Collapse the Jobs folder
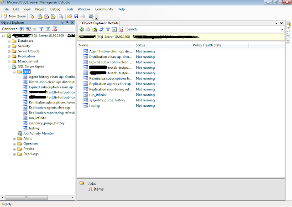Viewport: 292px width, 207px height. pos(14,72)
